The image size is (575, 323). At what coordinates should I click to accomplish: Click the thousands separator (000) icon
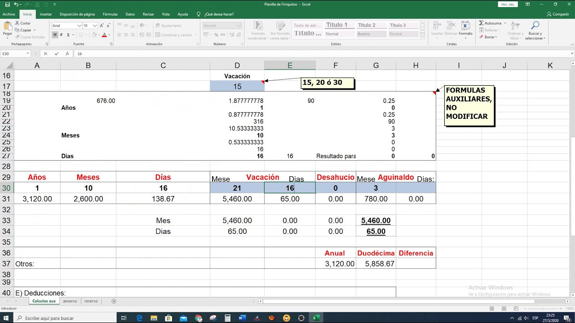[223, 35]
